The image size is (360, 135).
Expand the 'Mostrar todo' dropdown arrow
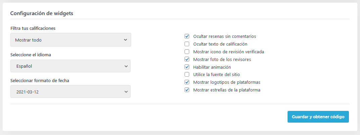[x=125, y=40]
